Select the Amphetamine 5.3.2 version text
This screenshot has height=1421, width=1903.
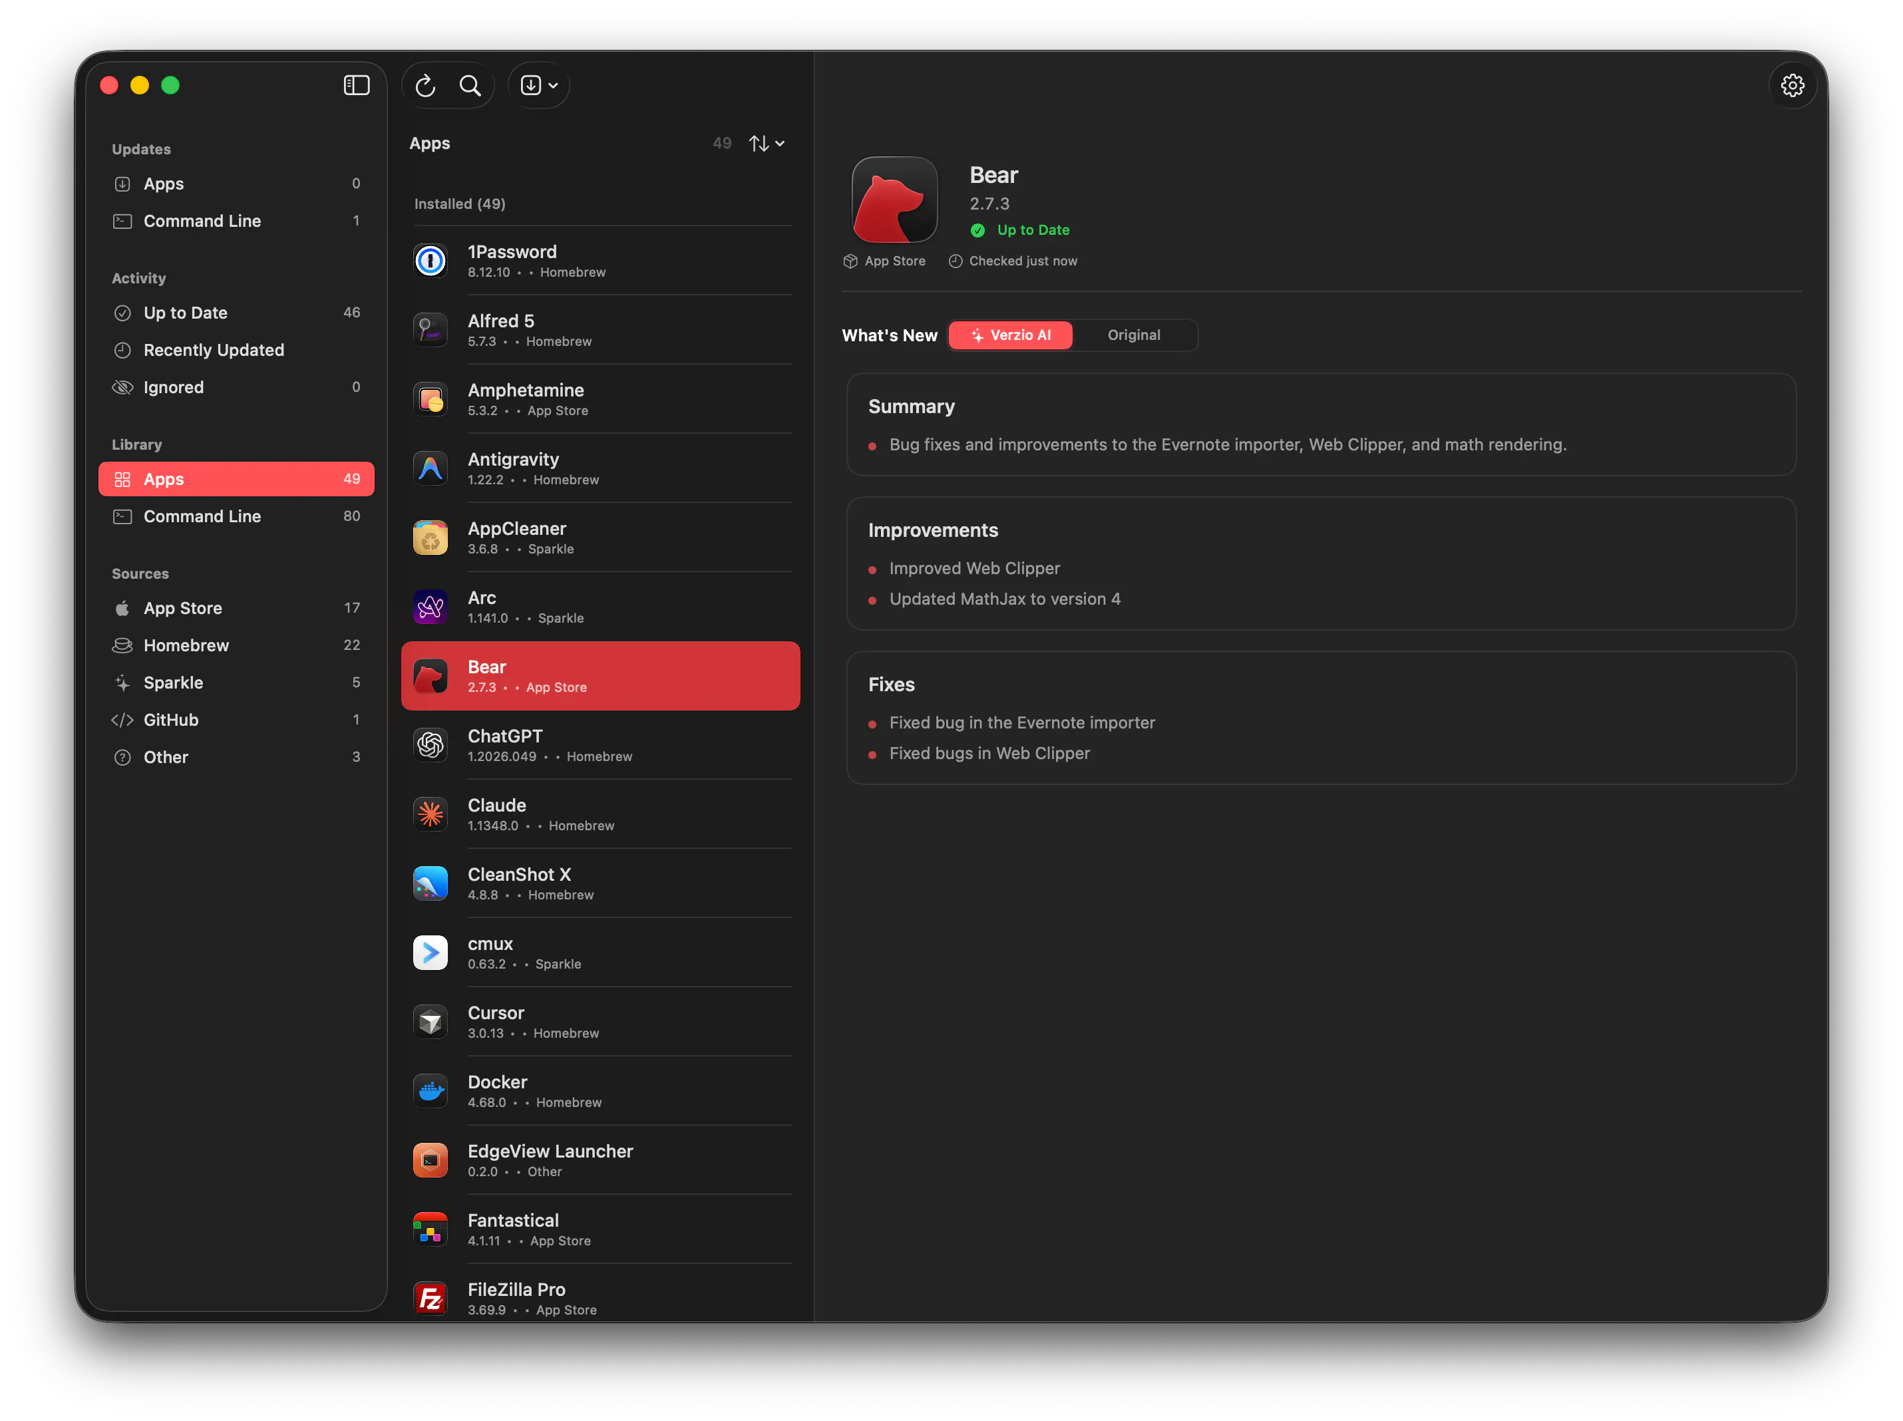pyautogui.click(x=482, y=411)
